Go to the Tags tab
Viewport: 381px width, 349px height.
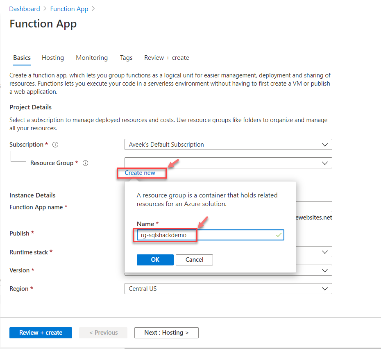click(126, 58)
